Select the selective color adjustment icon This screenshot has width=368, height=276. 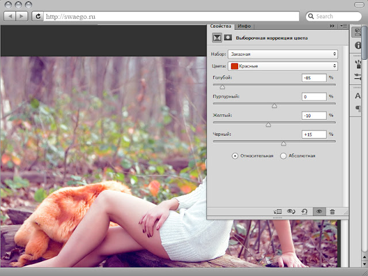[217, 38]
